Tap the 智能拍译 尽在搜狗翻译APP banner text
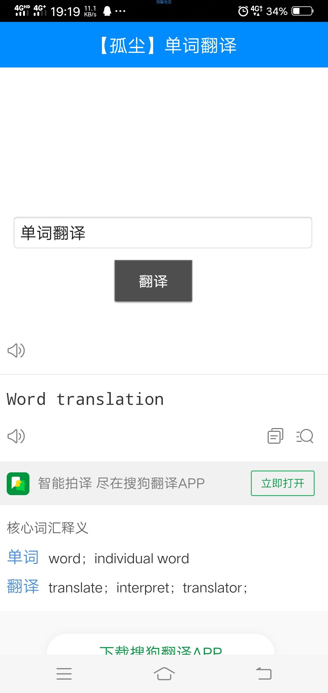 [x=121, y=483]
